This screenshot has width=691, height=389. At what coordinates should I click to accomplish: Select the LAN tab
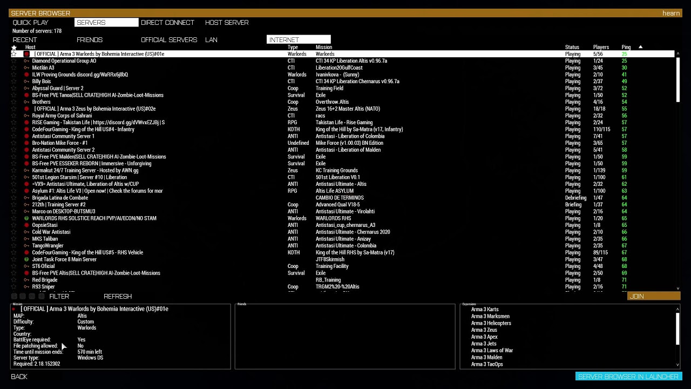pos(211,40)
